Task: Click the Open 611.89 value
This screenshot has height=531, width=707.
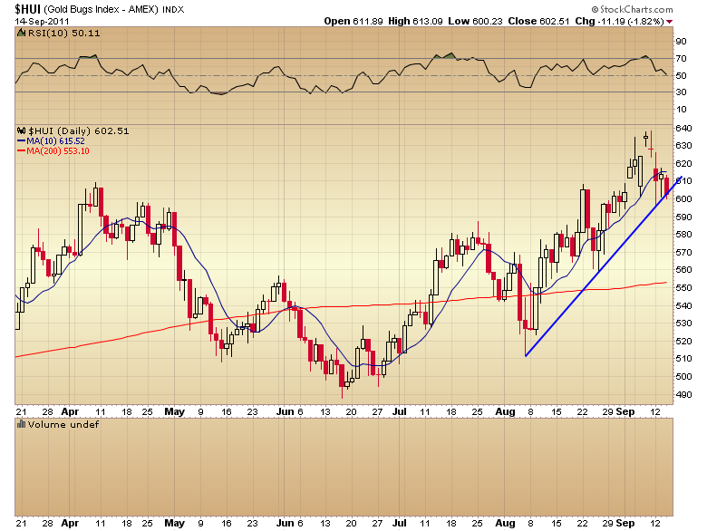Action: coord(353,21)
